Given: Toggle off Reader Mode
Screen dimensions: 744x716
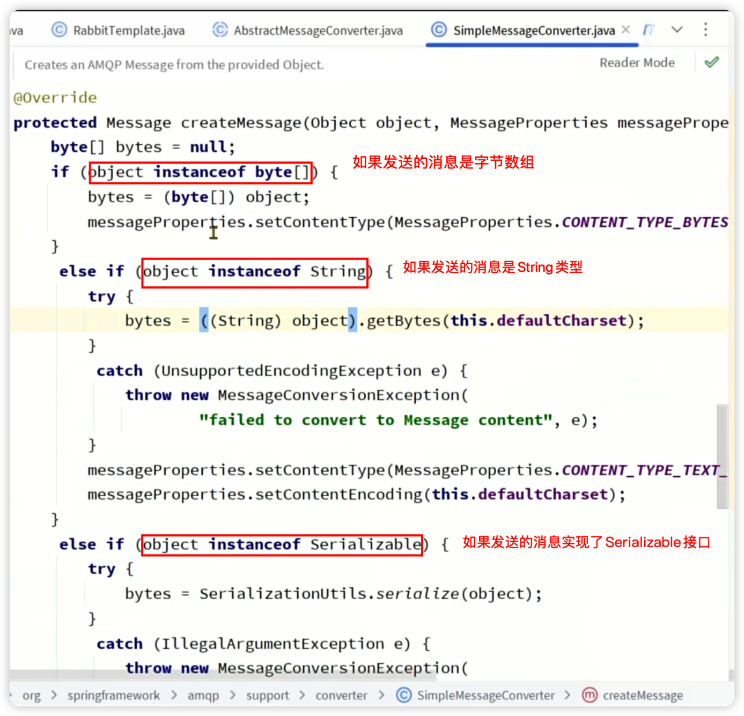Looking at the screenshot, I should (637, 62).
